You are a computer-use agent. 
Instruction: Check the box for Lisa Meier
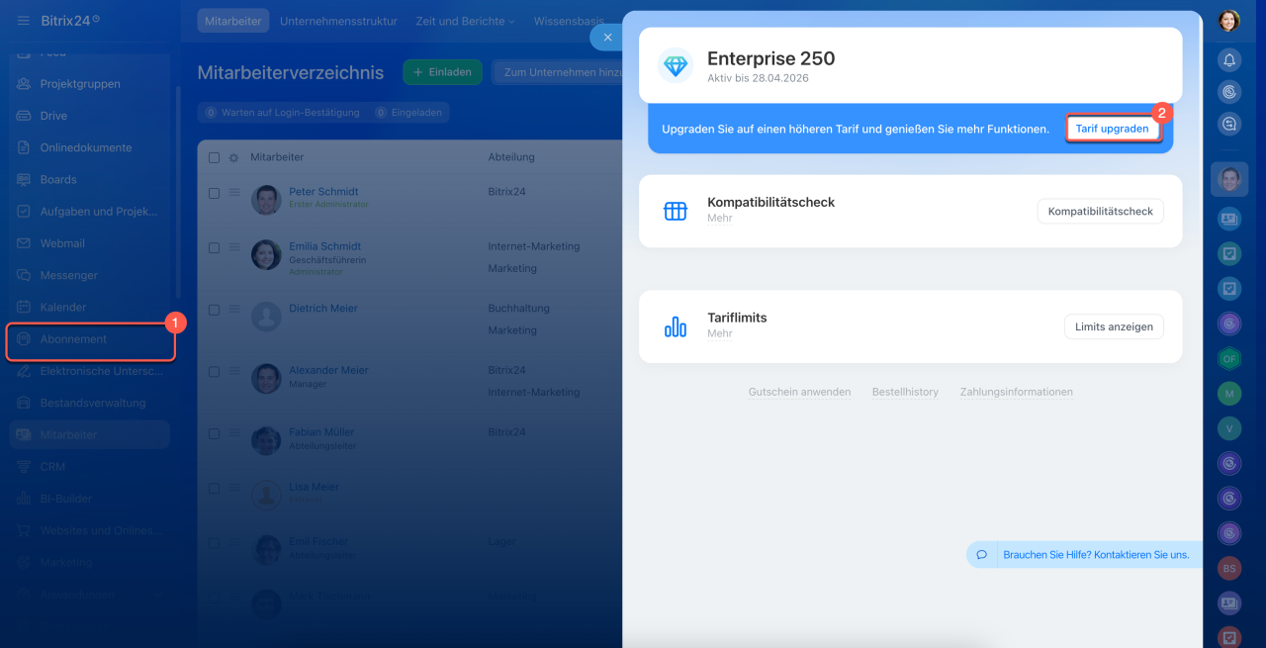[x=215, y=488]
